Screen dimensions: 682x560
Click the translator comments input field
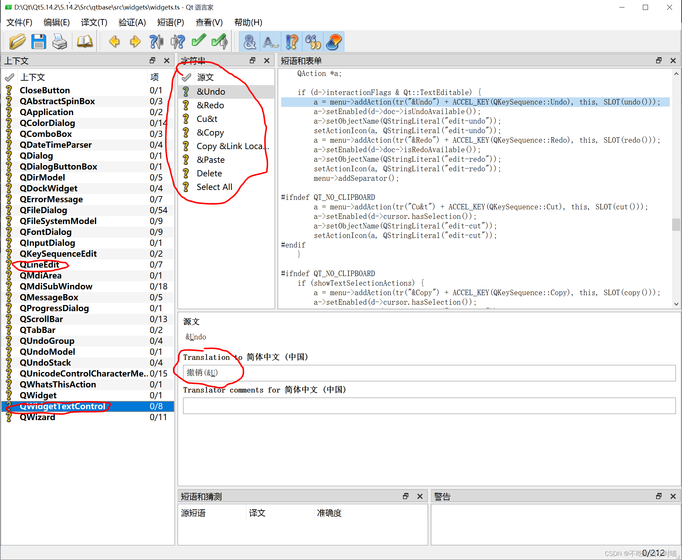pos(429,406)
